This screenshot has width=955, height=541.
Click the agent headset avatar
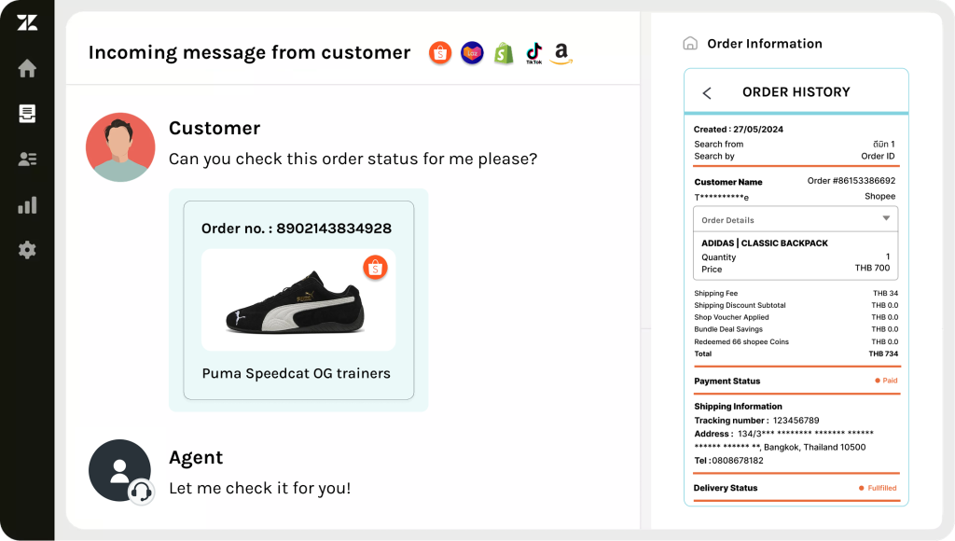[x=120, y=472]
